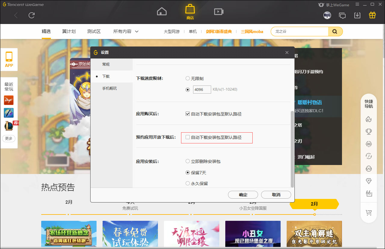This screenshot has width=385, height=249.
Task: Cancel settings with the 取消 button
Action: pos(276,194)
